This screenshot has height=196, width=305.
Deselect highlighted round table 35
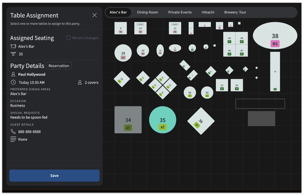point(162,120)
